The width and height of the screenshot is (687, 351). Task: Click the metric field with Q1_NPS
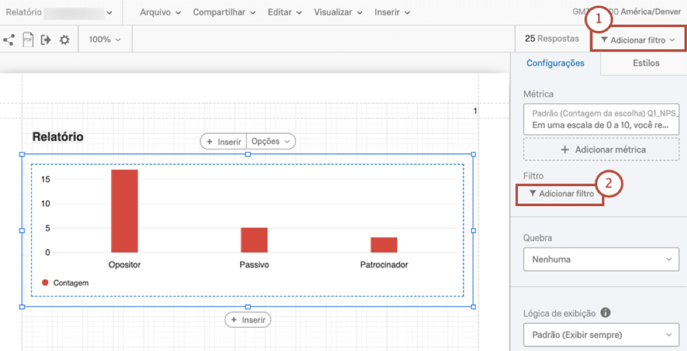tap(601, 119)
